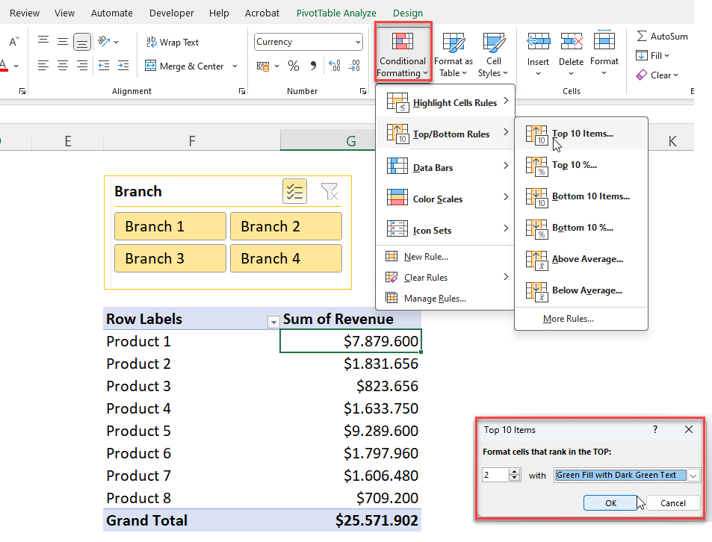Clear the slicer filter icon
712x542 pixels.
click(329, 191)
